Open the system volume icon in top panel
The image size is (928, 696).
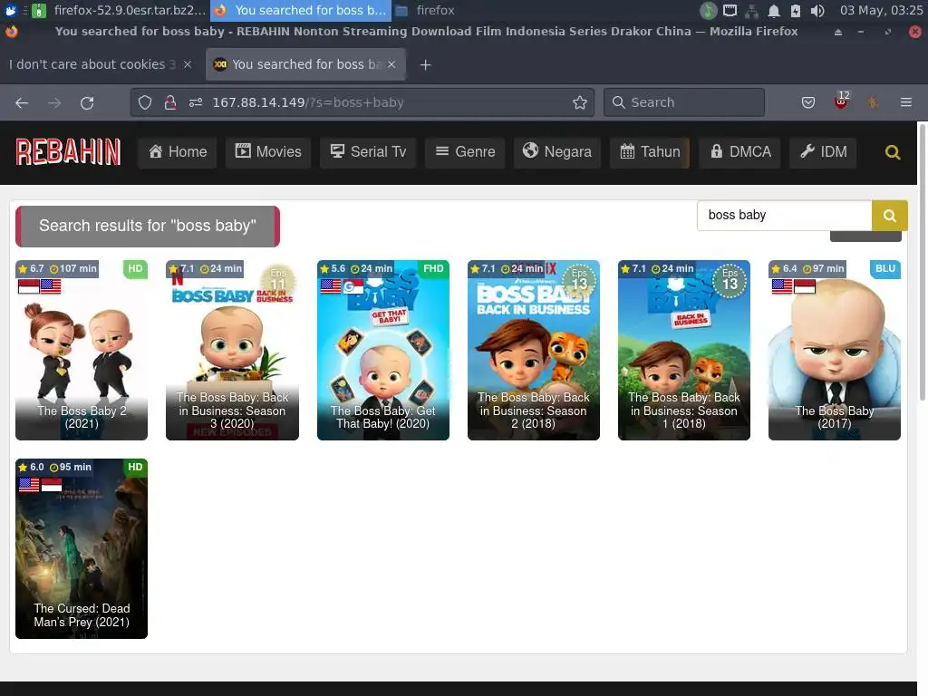pos(817,11)
